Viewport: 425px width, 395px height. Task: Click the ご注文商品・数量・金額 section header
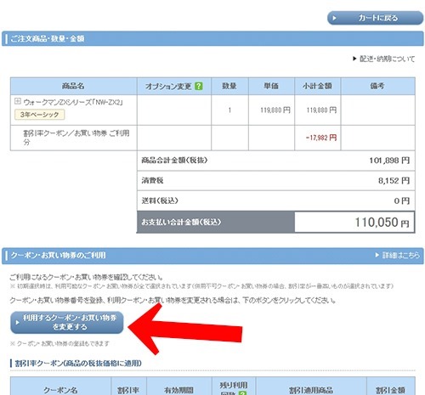tap(48, 38)
